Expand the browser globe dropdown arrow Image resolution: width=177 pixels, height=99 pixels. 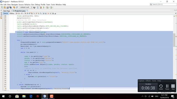point(36,7)
